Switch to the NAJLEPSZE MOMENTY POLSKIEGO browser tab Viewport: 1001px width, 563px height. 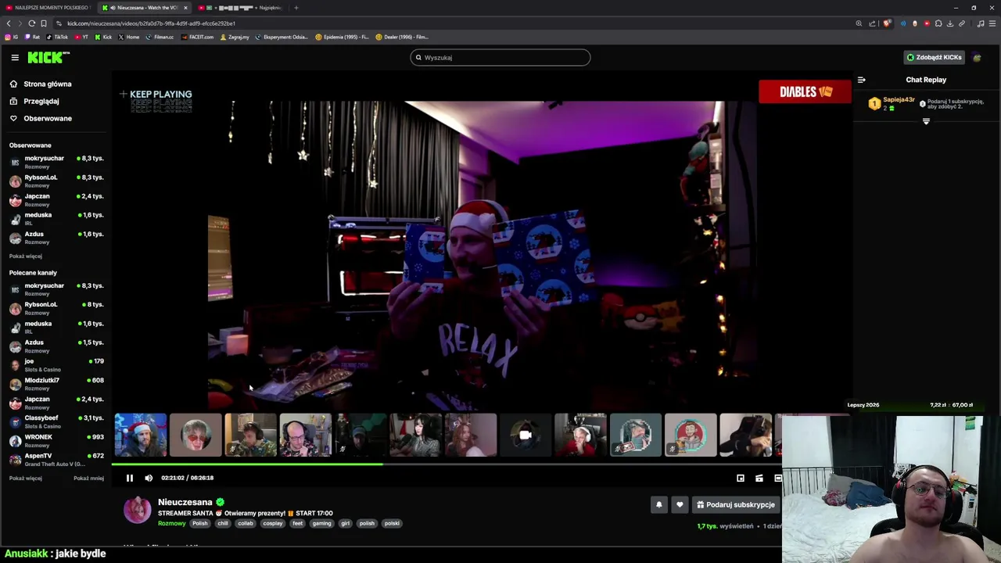click(x=48, y=8)
